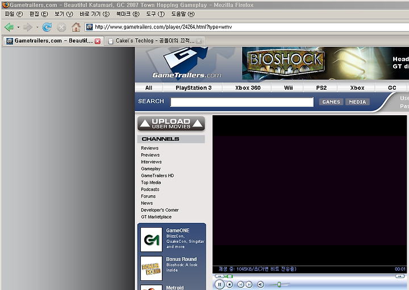Open the Previews channel link

[x=150, y=155]
